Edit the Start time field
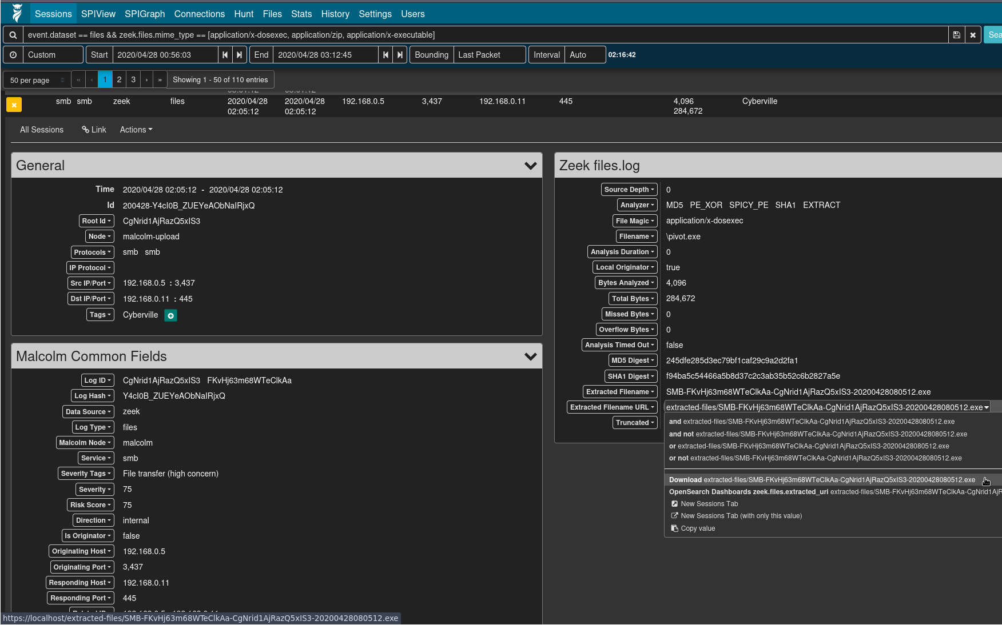 tap(165, 55)
